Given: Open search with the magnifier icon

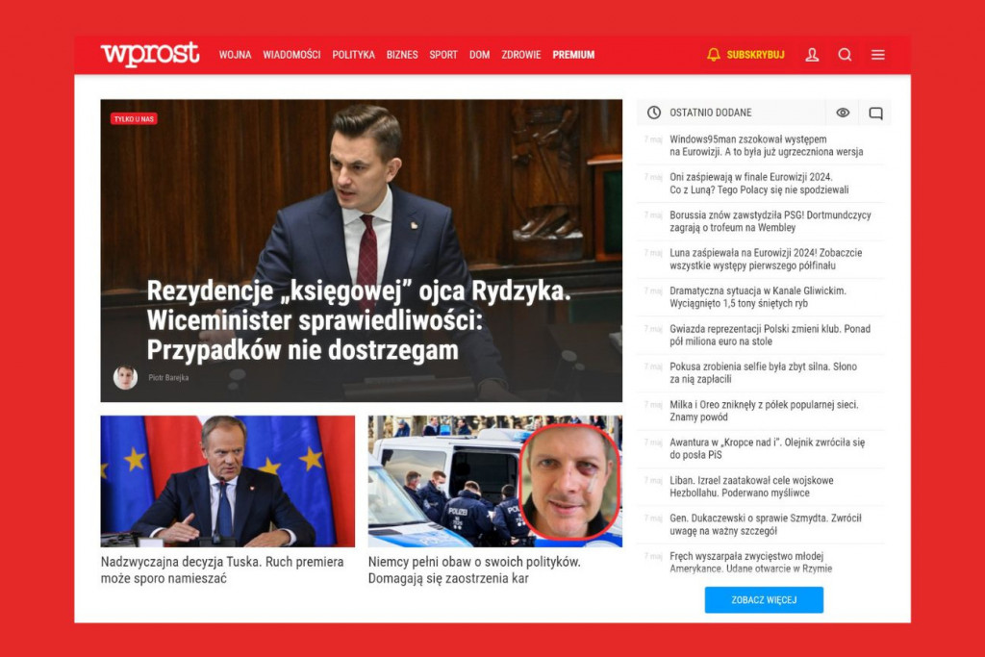Looking at the screenshot, I should [845, 55].
